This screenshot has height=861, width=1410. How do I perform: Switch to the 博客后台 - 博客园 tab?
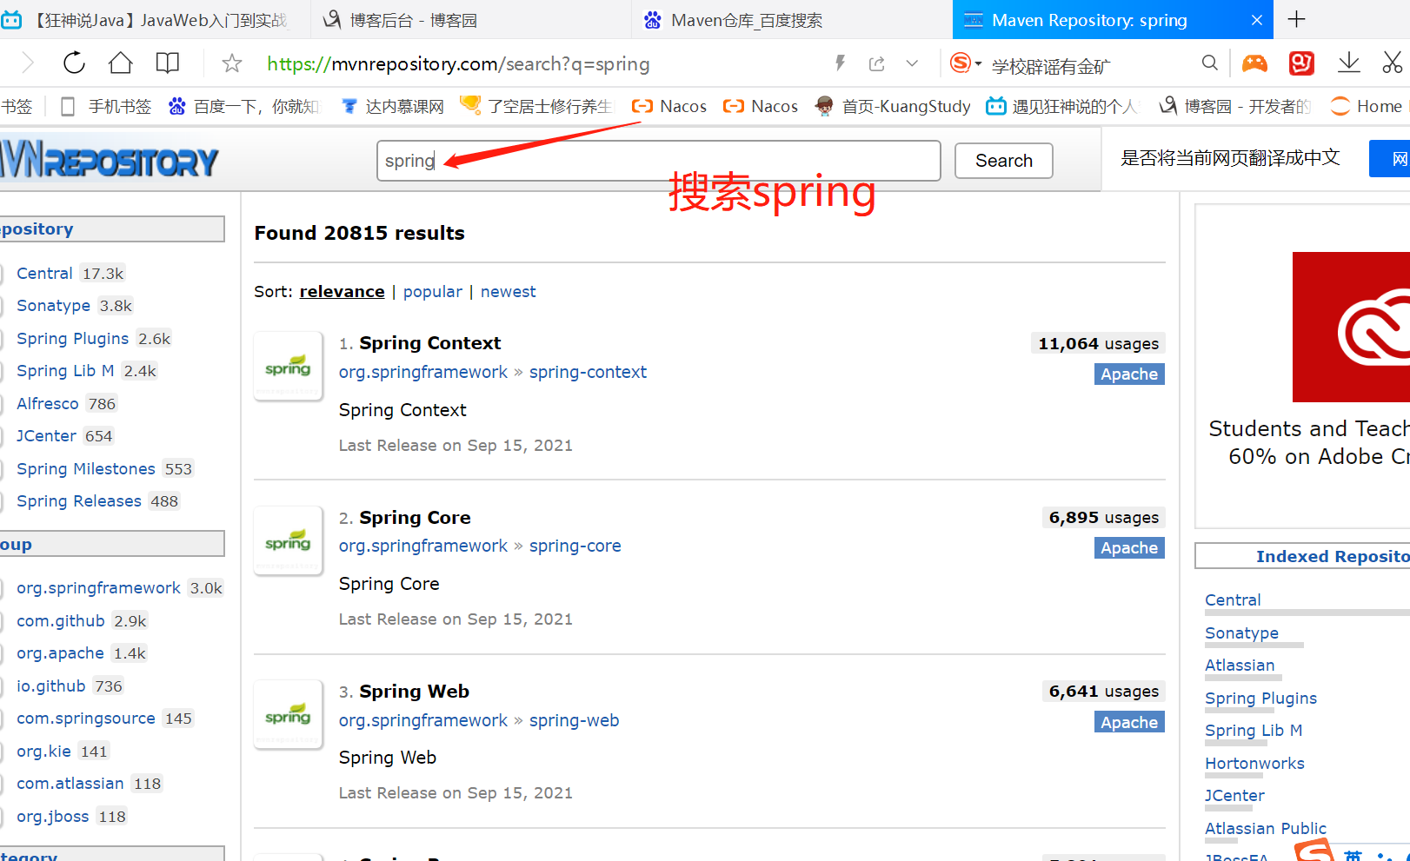[x=470, y=20]
